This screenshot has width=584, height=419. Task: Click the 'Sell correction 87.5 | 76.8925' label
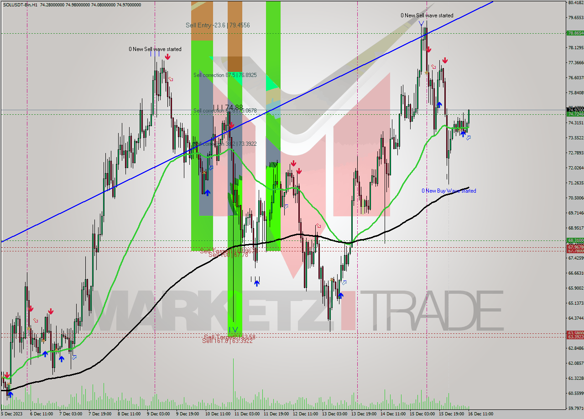[225, 75]
